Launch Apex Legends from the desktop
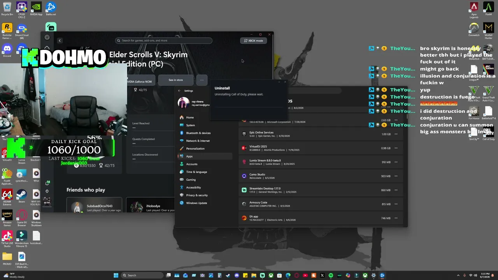This screenshot has width=498, height=280. pos(474,10)
